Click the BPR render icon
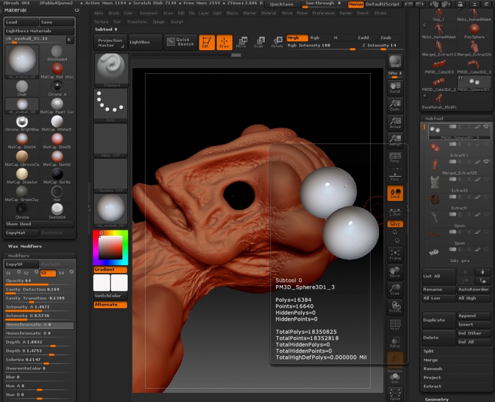Screen dimensions: 495x402 [x=395, y=61]
